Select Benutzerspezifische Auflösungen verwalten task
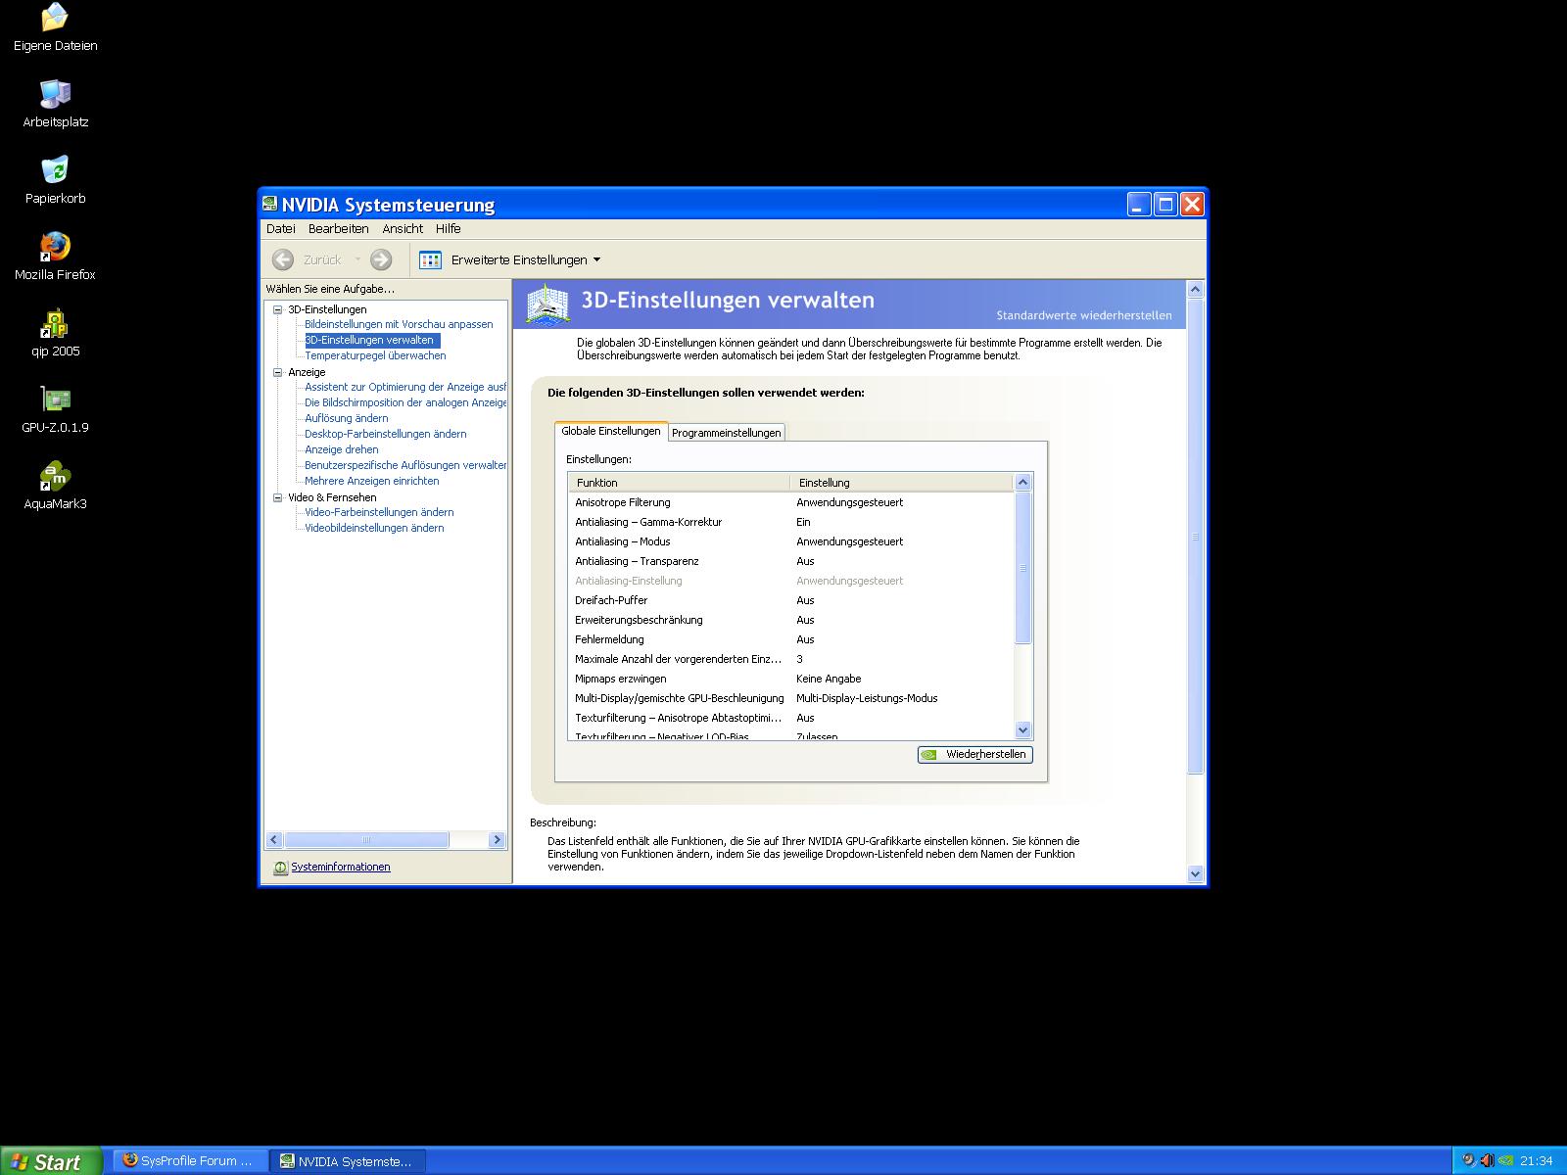The image size is (1567, 1175). 404,465
